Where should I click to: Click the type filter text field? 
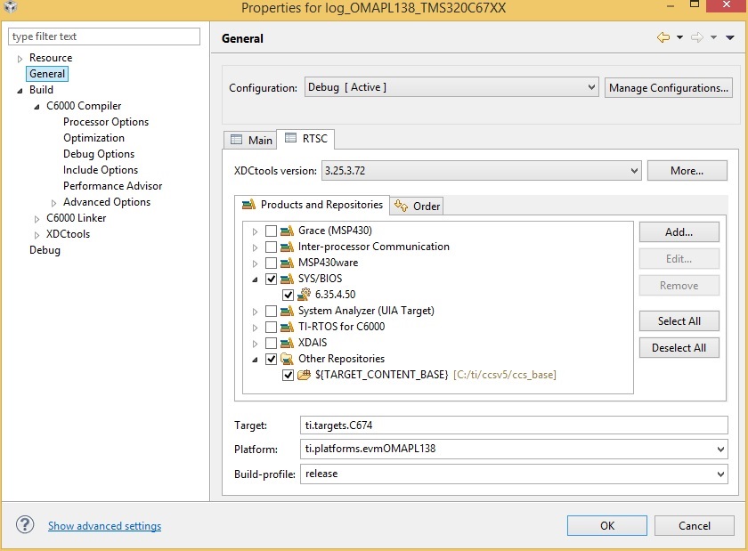coord(104,36)
